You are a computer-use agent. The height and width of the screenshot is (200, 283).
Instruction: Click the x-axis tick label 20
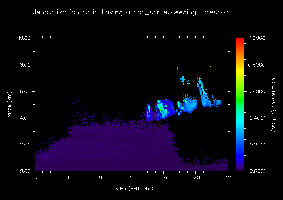[197, 178]
